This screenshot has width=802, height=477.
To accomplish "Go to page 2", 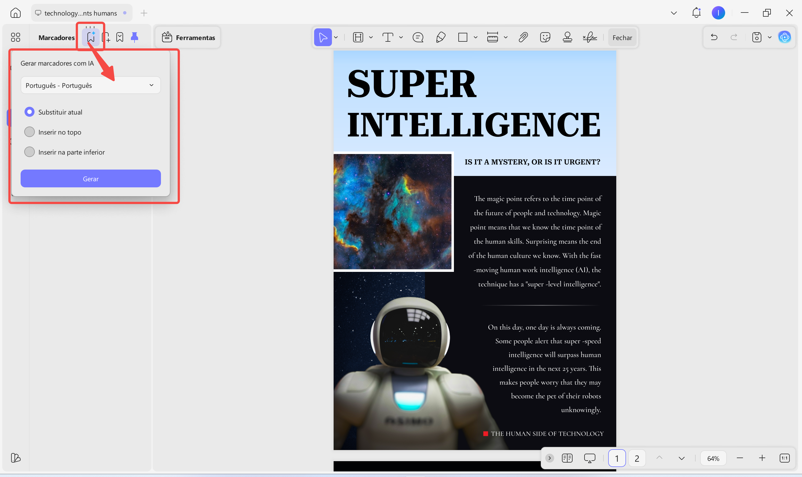I will coord(637,458).
